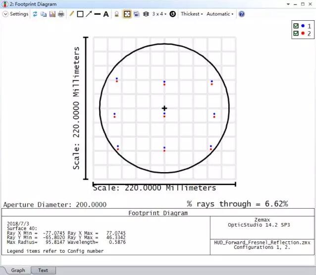316x275 pixels.
Task: Expand the Settings chevron
Action: [5, 14]
